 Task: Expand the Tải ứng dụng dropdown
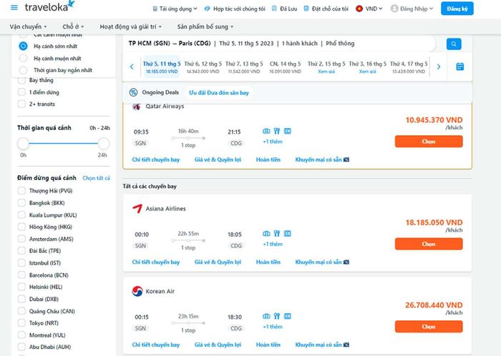pyautogui.click(x=175, y=9)
